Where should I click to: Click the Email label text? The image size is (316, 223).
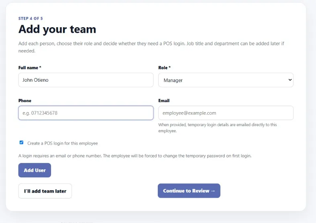pyautogui.click(x=164, y=100)
